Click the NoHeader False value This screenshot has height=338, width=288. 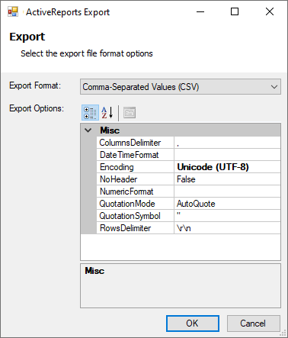point(186,179)
